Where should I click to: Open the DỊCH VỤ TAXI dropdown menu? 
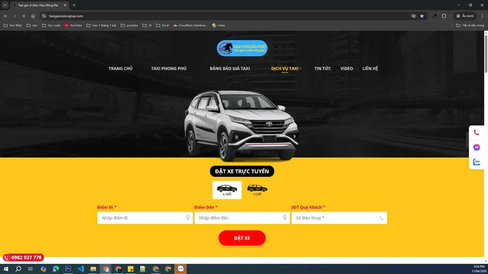(x=285, y=68)
